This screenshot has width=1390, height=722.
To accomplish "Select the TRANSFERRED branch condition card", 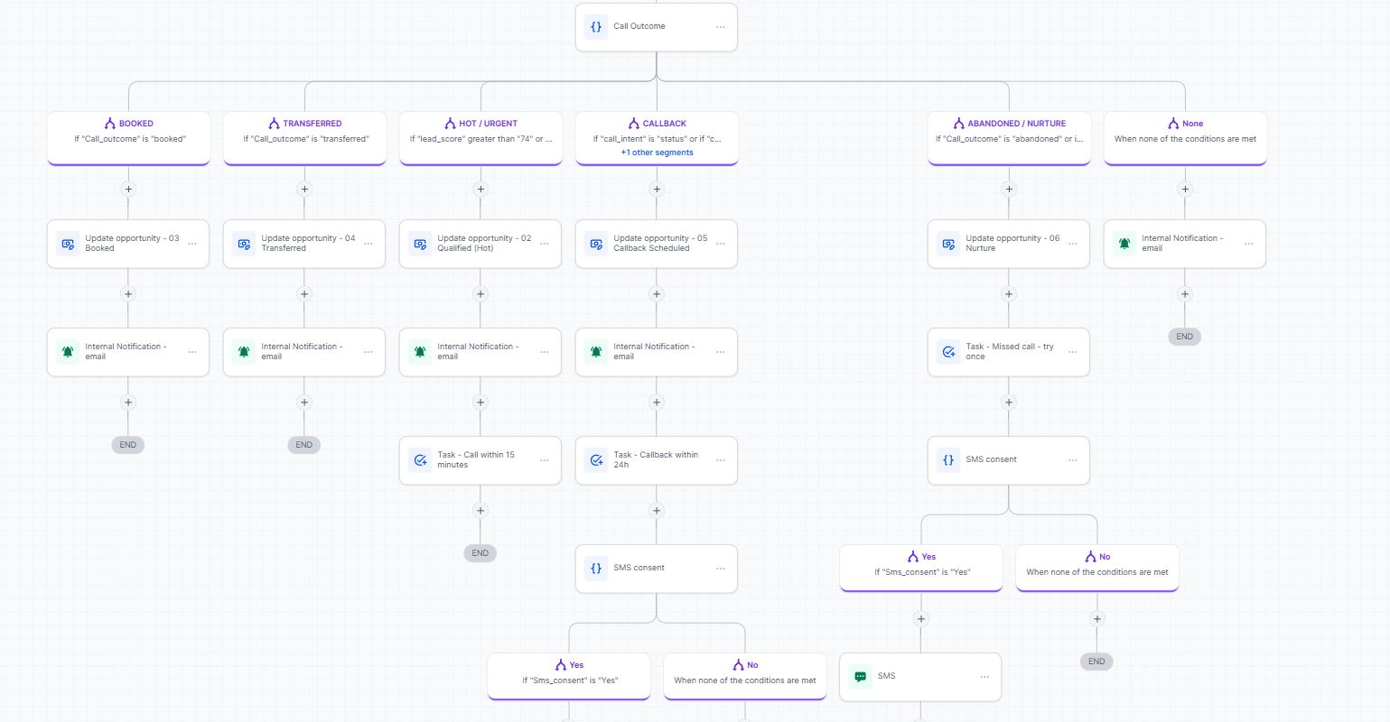I will [304, 139].
